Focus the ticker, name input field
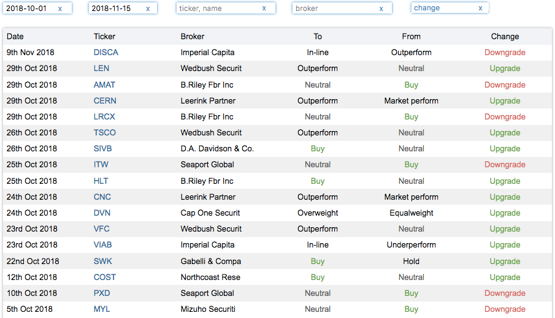Screen dimensions: 555x318 point(219,9)
